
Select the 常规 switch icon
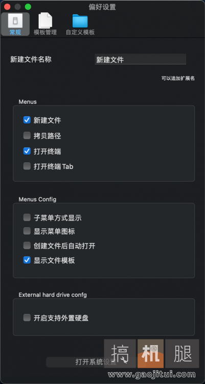tap(15, 21)
